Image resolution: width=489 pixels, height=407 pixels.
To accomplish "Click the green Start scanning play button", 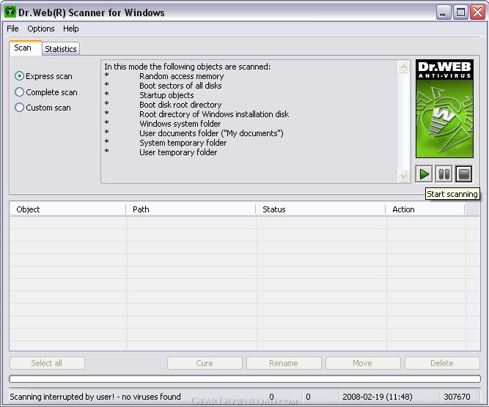I will click(424, 174).
